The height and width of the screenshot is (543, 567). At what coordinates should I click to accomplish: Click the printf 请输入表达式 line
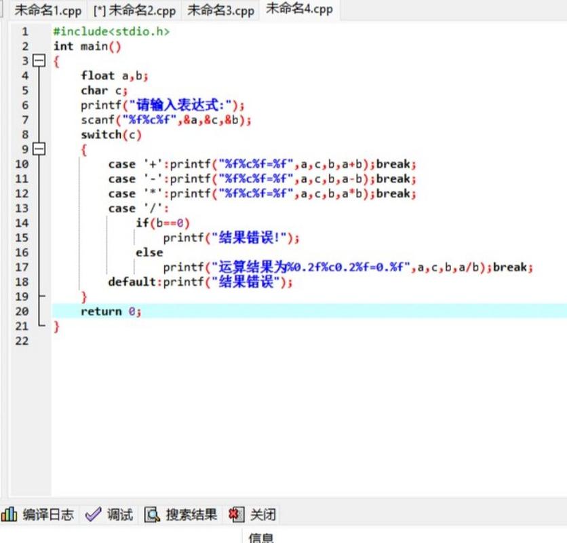(x=162, y=105)
